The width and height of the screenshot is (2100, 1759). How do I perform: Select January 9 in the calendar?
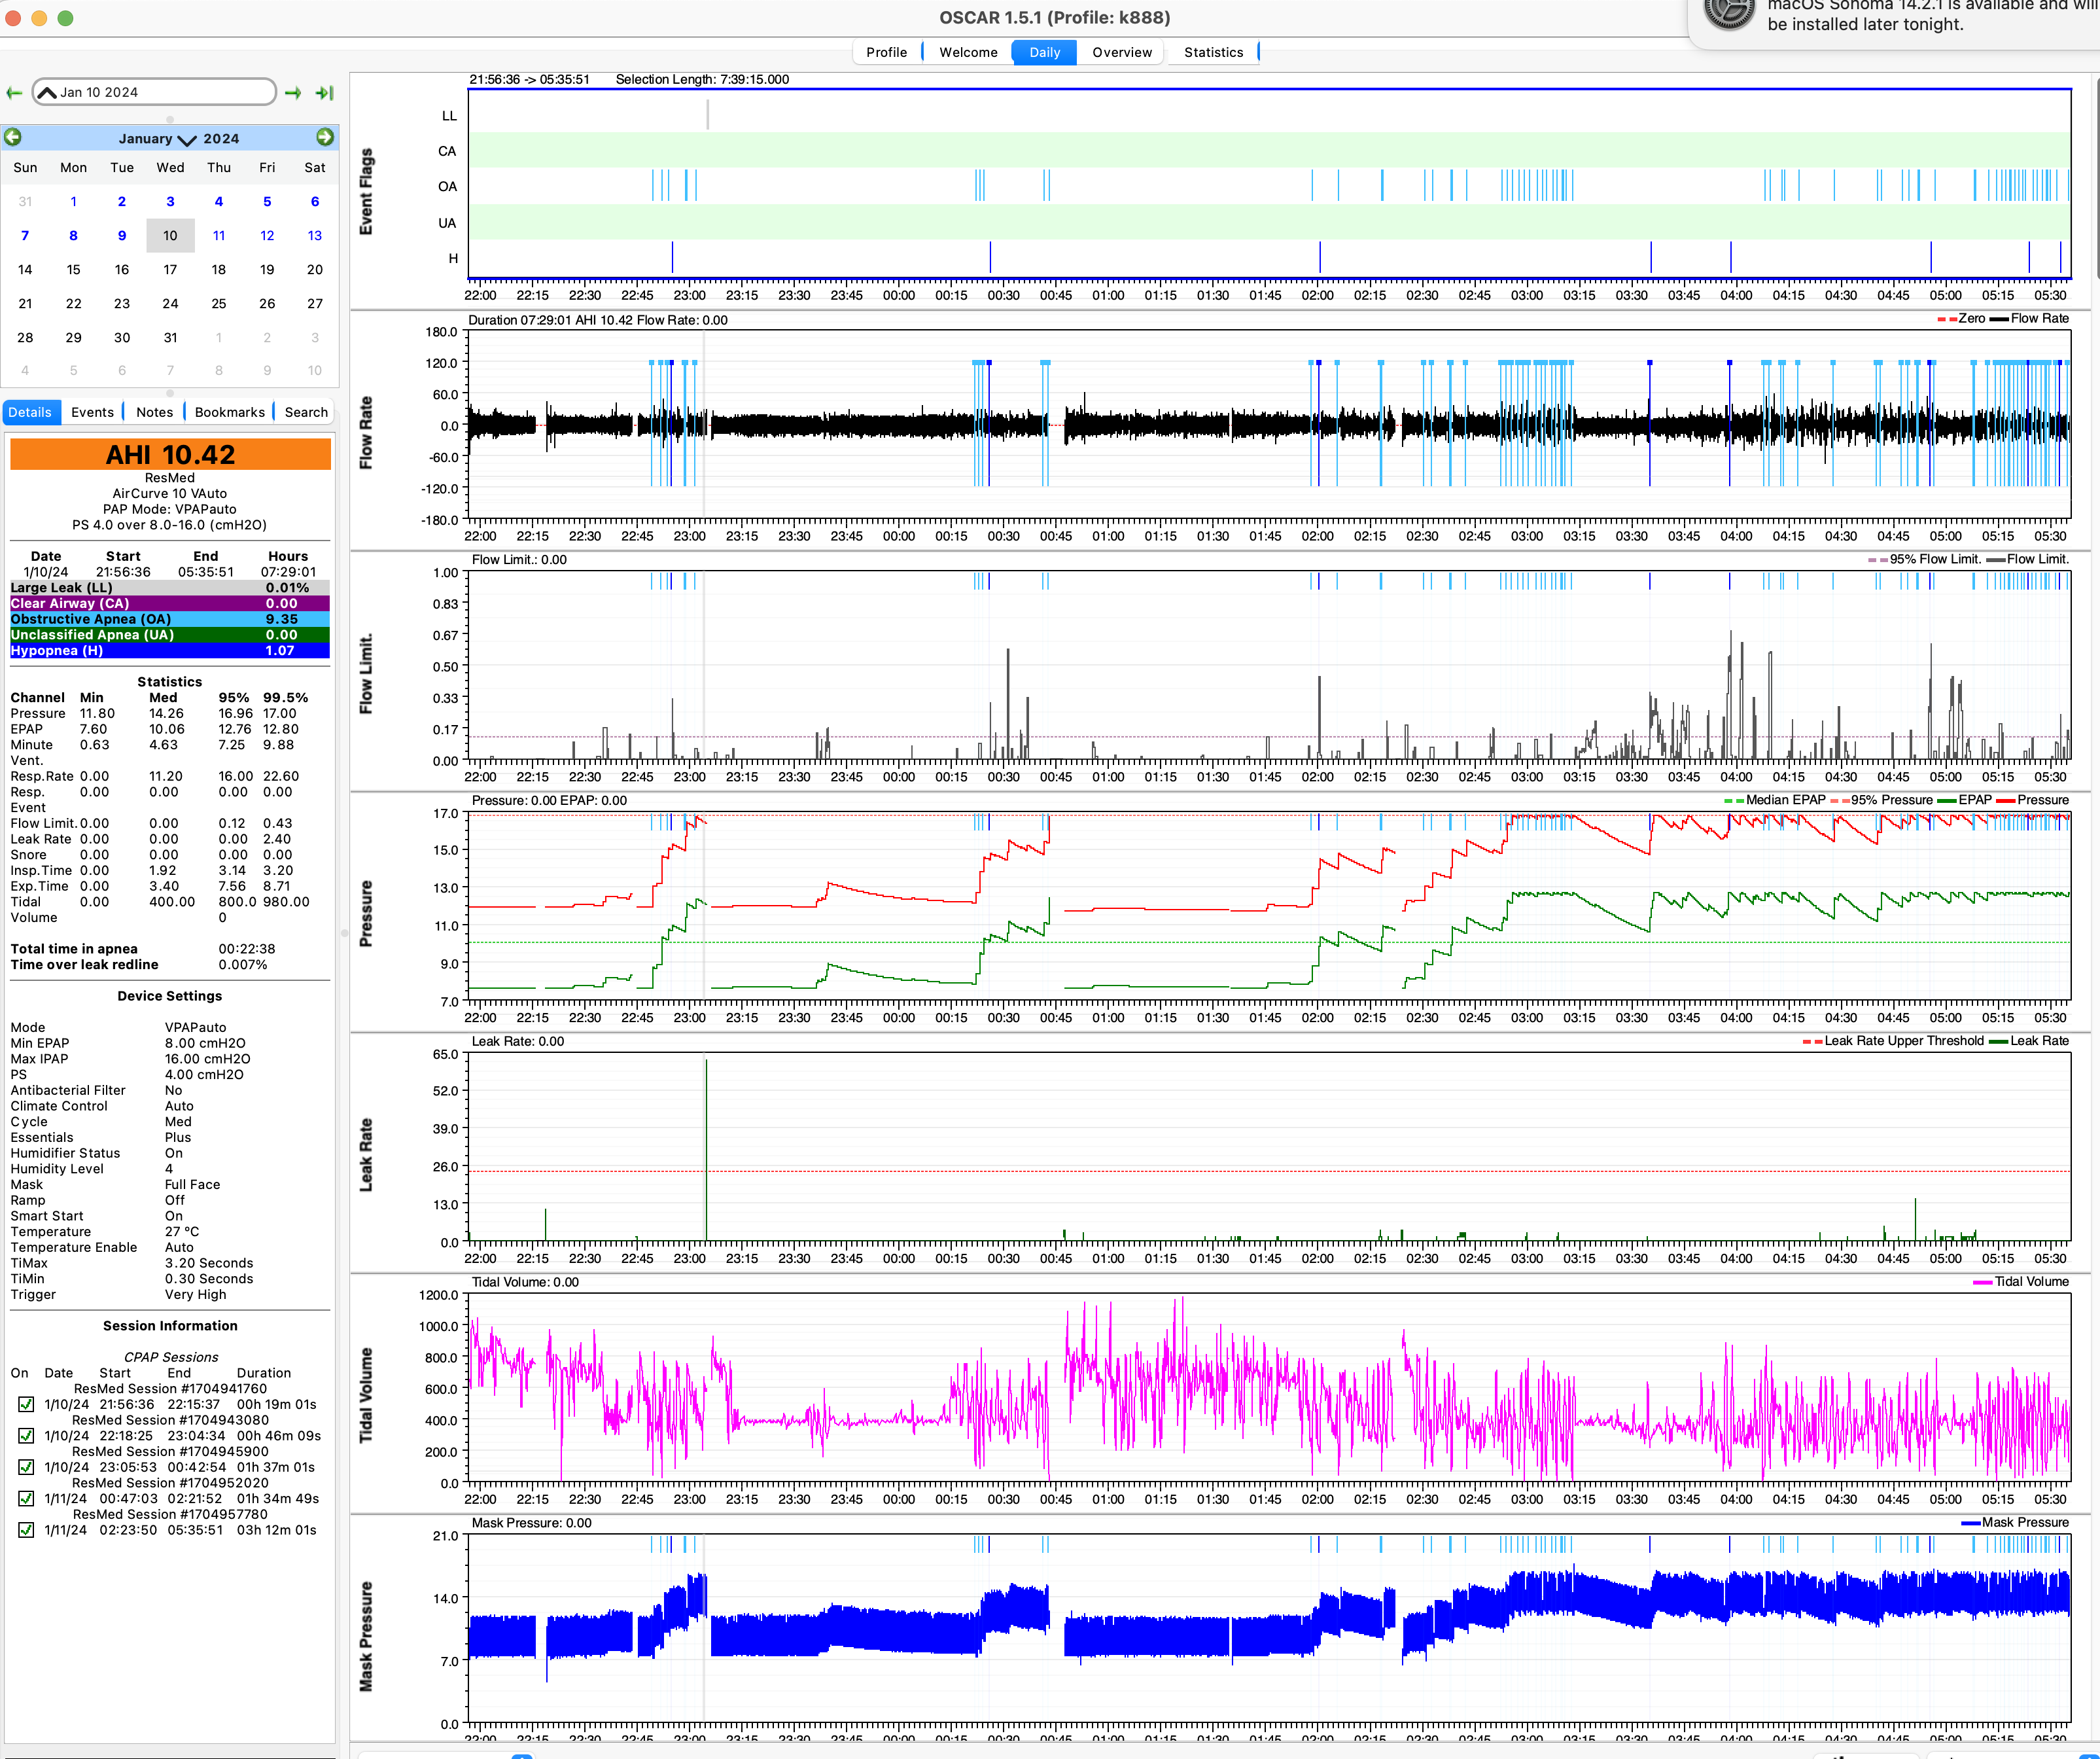[122, 236]
